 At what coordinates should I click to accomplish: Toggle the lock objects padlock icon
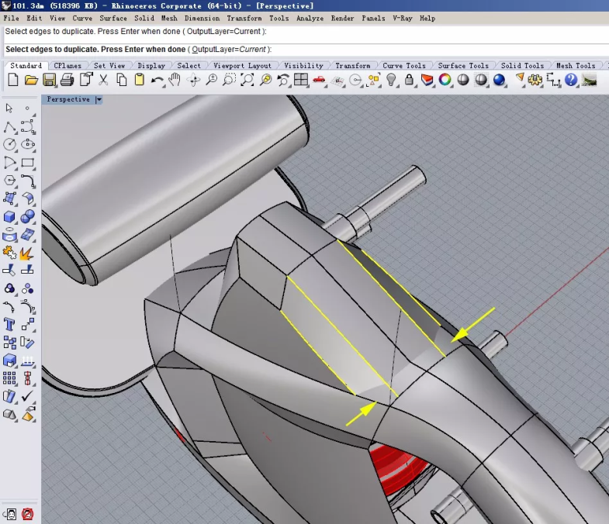pos(410,80)
